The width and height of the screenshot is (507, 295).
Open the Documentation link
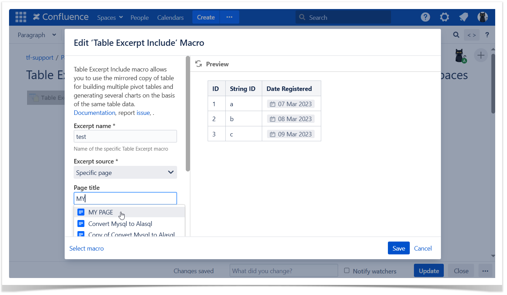point(94,113)
